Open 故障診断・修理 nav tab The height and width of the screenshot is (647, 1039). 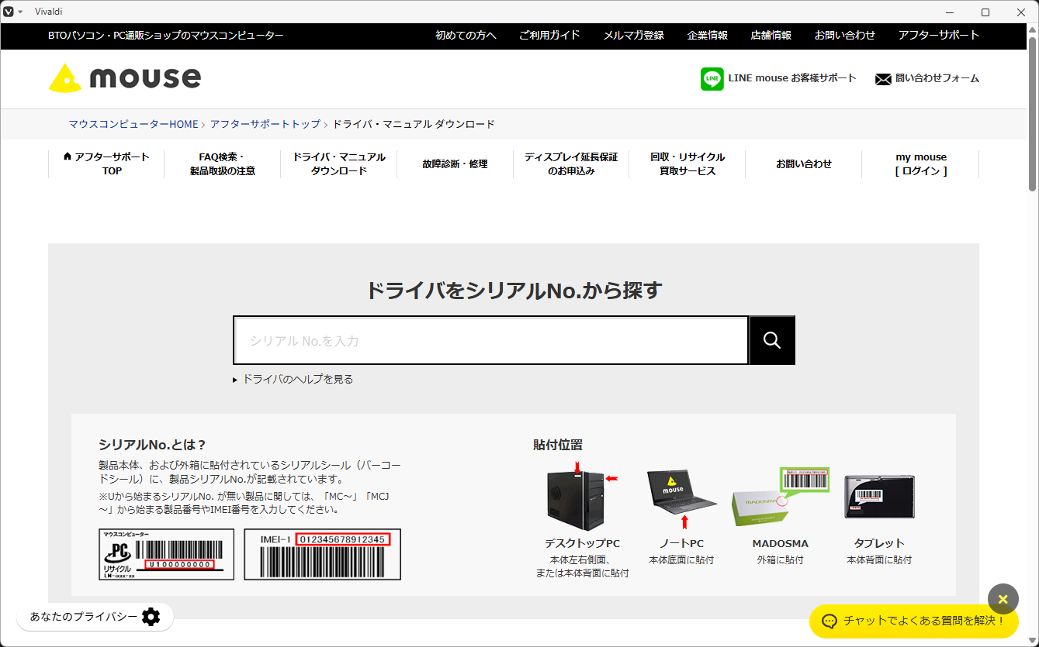tap(455, 164)
